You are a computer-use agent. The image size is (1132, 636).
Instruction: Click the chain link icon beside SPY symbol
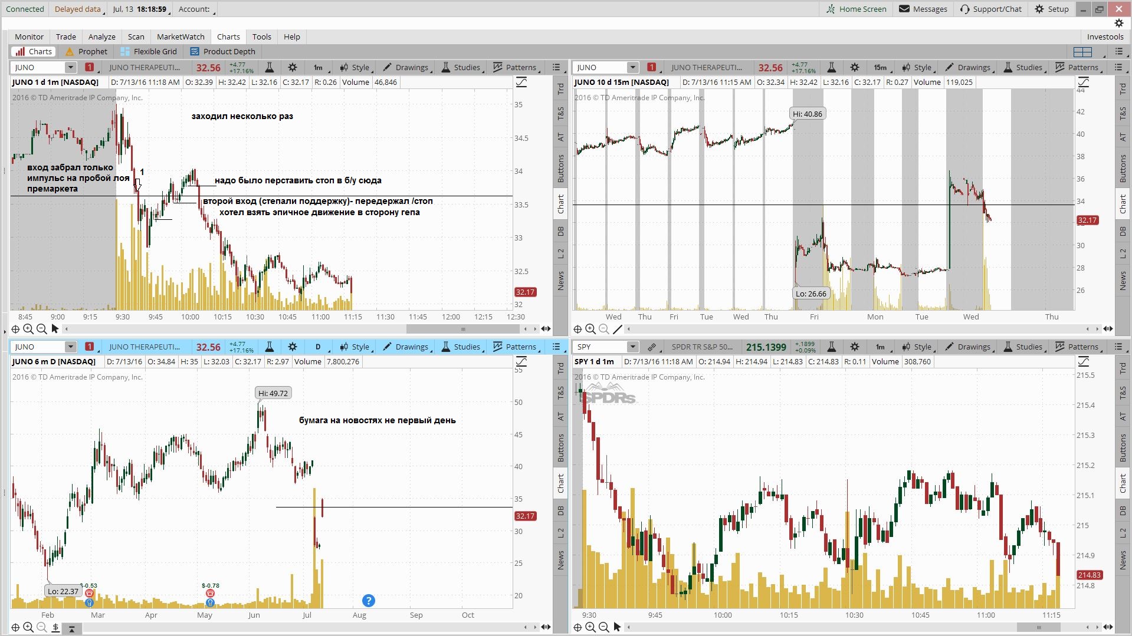(x=651, y=347)
